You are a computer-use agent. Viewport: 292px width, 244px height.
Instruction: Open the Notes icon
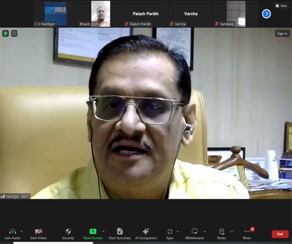click(x=222, y=232)
